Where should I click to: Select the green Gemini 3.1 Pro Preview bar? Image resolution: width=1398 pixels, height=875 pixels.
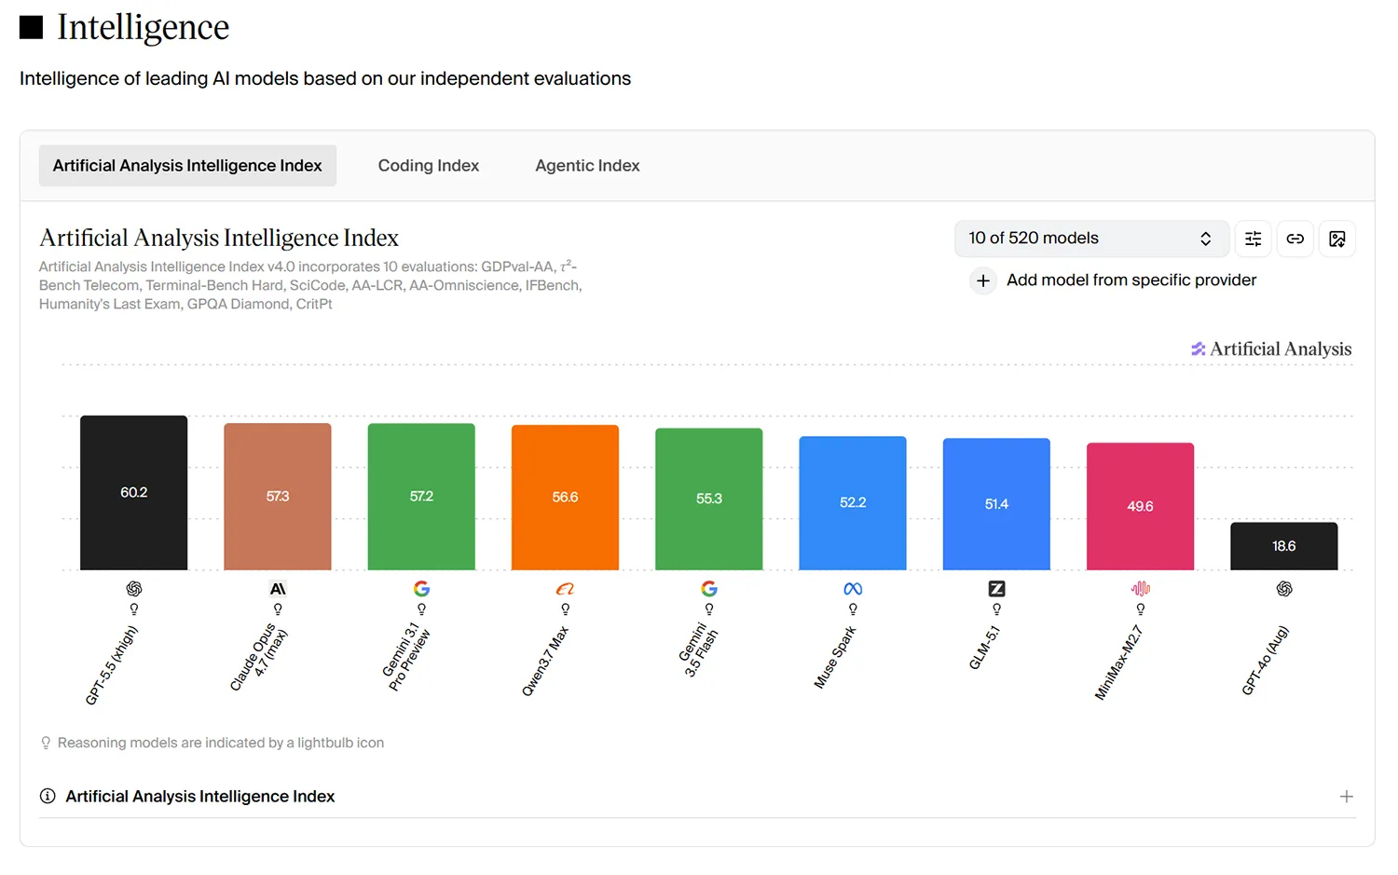coord(422,497)
